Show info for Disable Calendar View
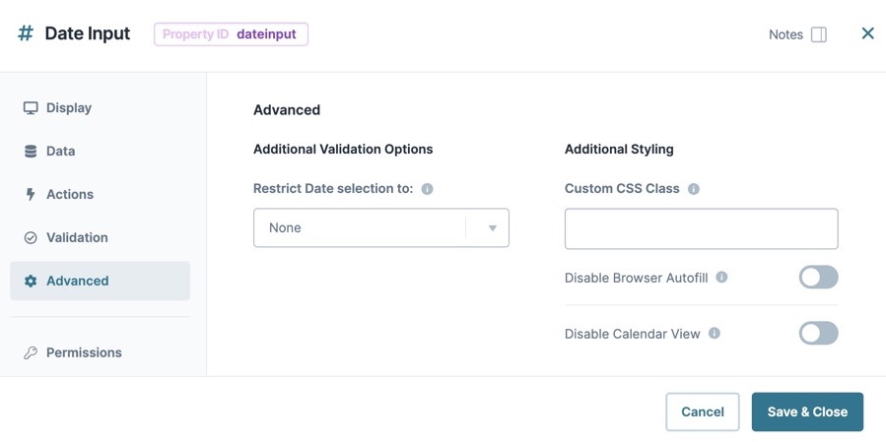Screen dimensions: 886x442 [715, 333]
